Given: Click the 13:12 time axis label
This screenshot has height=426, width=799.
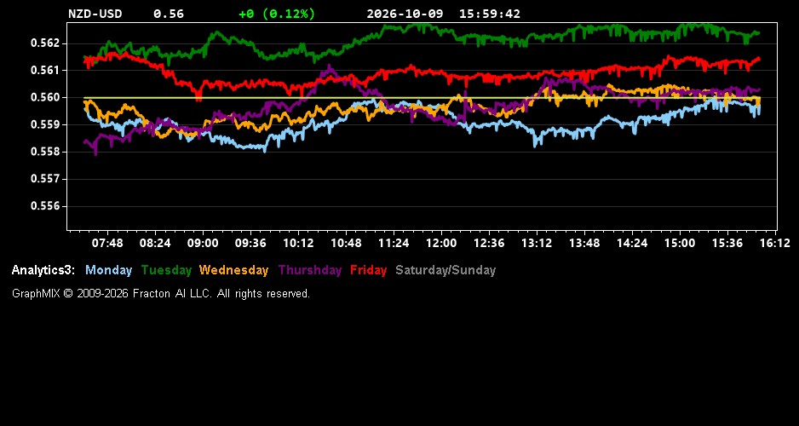Looking at the screenshot, I should coord(537,244).
